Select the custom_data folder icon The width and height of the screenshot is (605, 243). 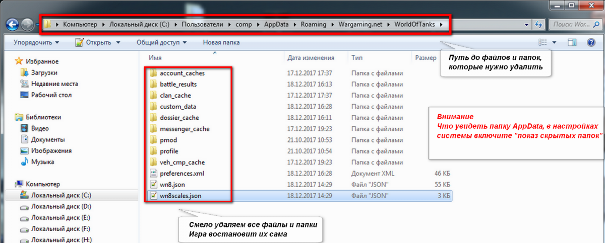coord(154,107)
